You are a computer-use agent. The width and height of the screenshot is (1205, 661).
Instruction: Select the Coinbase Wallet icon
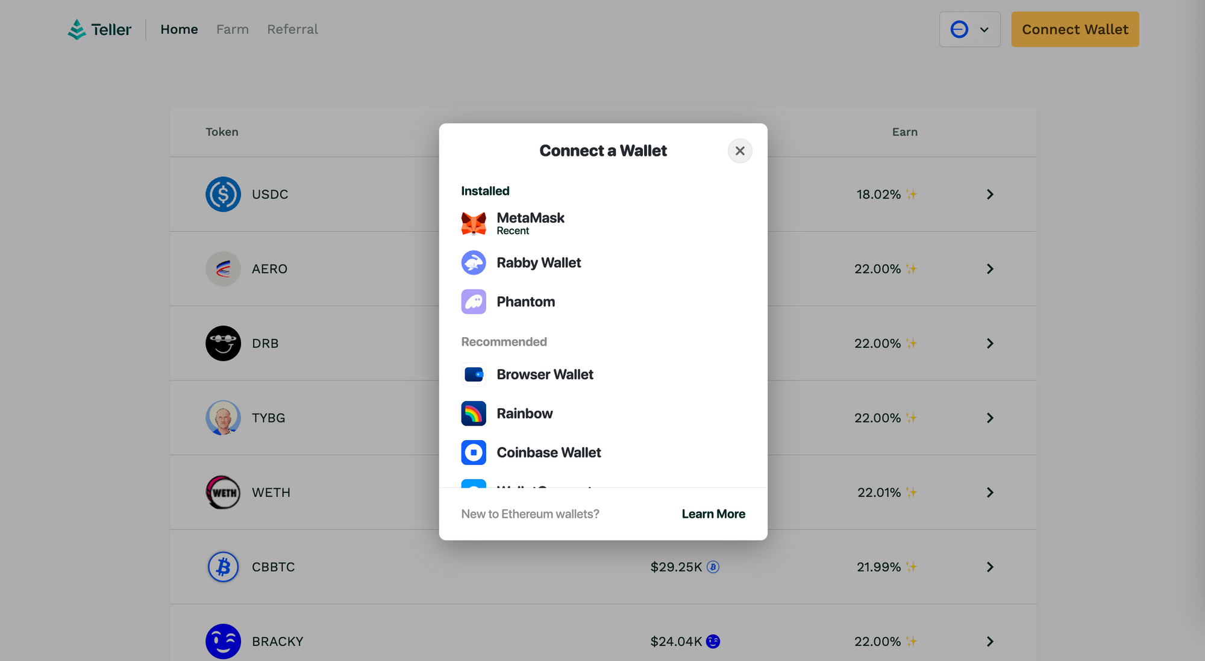pyautogui.click(x=474, y=453)
